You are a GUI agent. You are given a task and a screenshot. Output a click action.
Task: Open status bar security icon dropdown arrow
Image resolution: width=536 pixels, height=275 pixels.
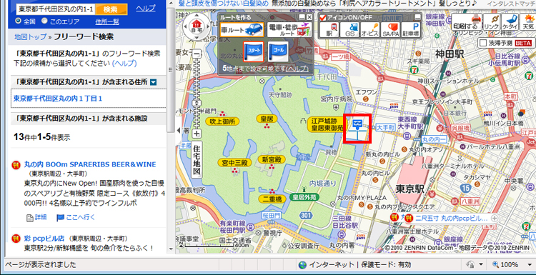click(x=481, y=264)
